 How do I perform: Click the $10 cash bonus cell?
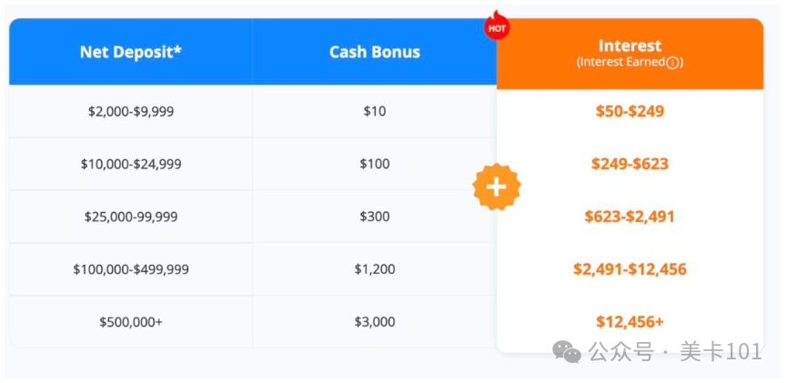(x=375, y=111)
